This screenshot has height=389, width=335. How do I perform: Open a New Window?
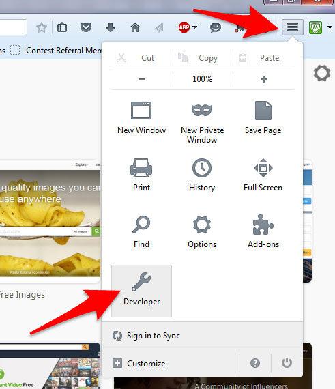click(141, 118)
